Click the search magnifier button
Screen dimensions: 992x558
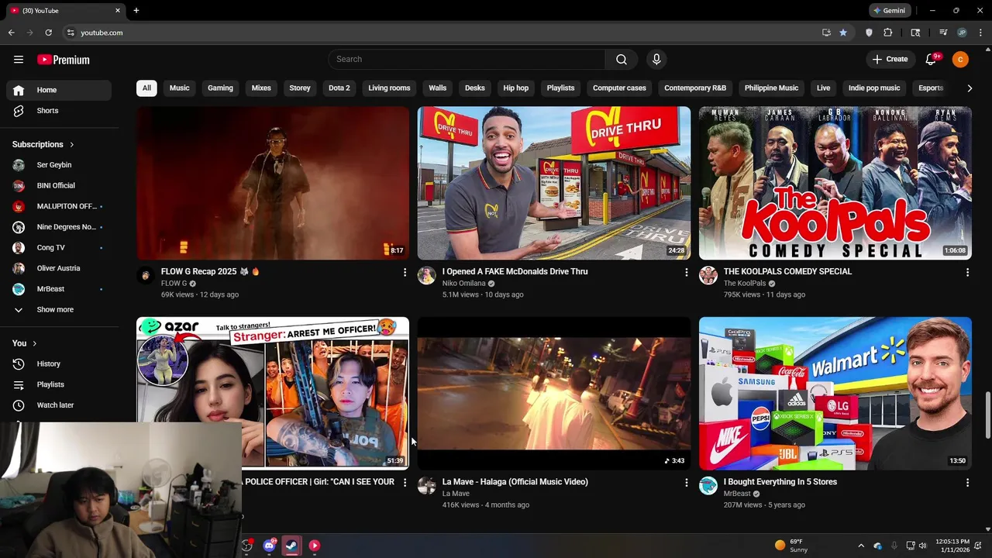[x=622, y=60]
